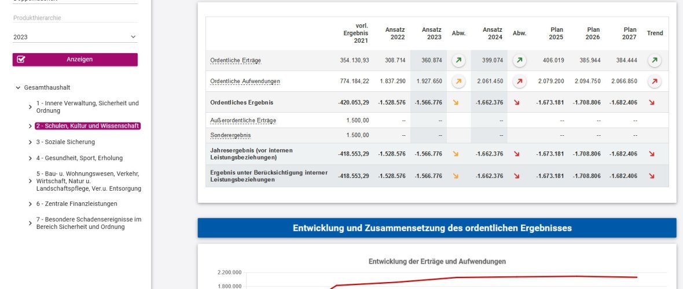Click red Trend arrow for Ordentliche Aufwendungen
The height and width of the screenshot is (289, 683).
click(x=654, y=81)
